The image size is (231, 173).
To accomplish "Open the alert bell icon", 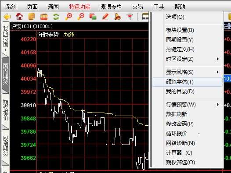I will 118,17.
